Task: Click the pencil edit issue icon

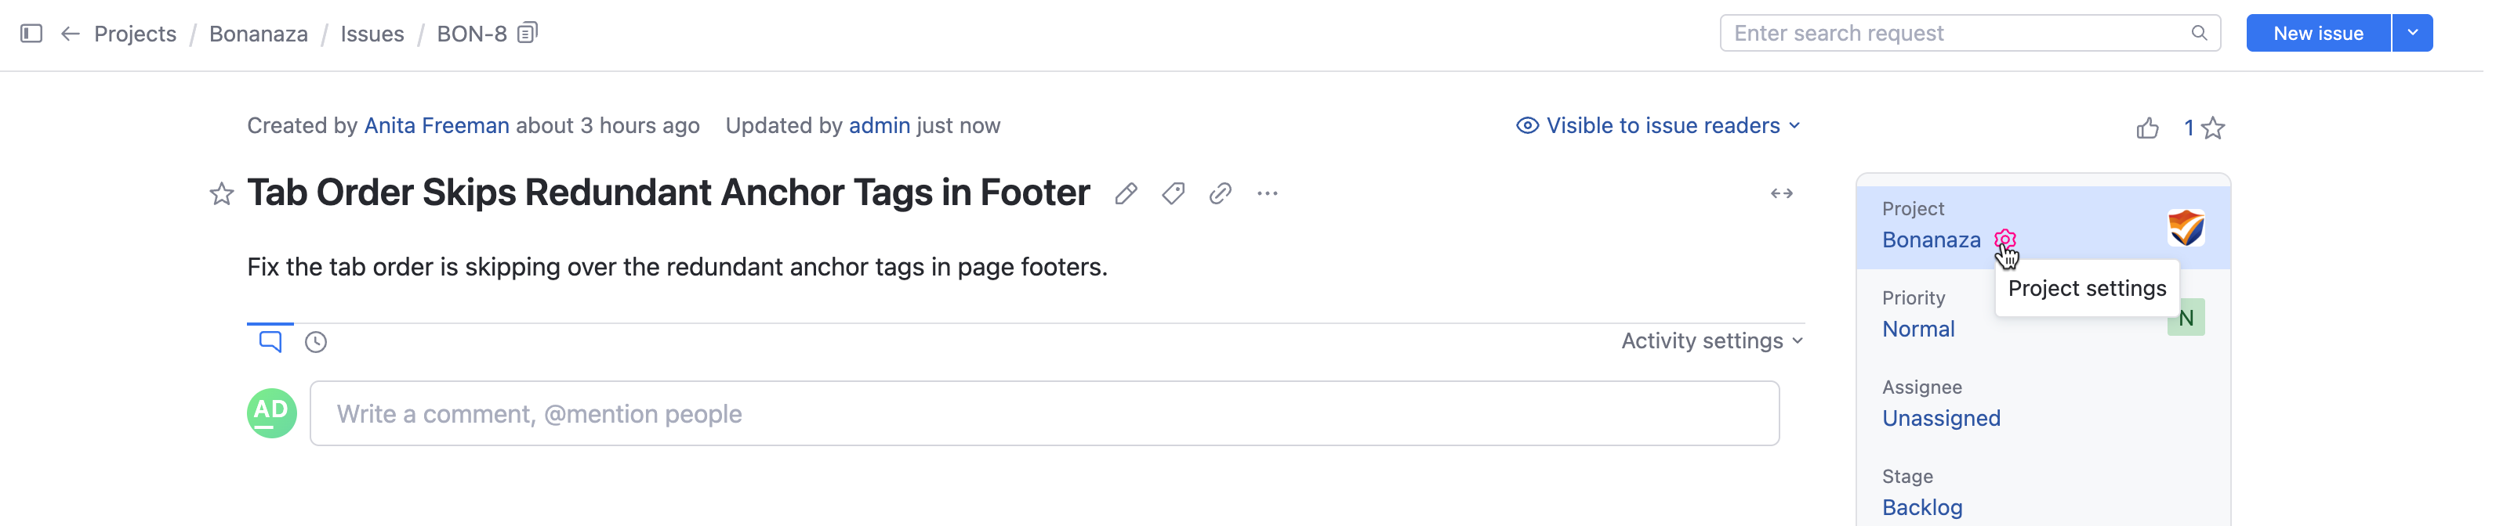Action: [1125, 194]
